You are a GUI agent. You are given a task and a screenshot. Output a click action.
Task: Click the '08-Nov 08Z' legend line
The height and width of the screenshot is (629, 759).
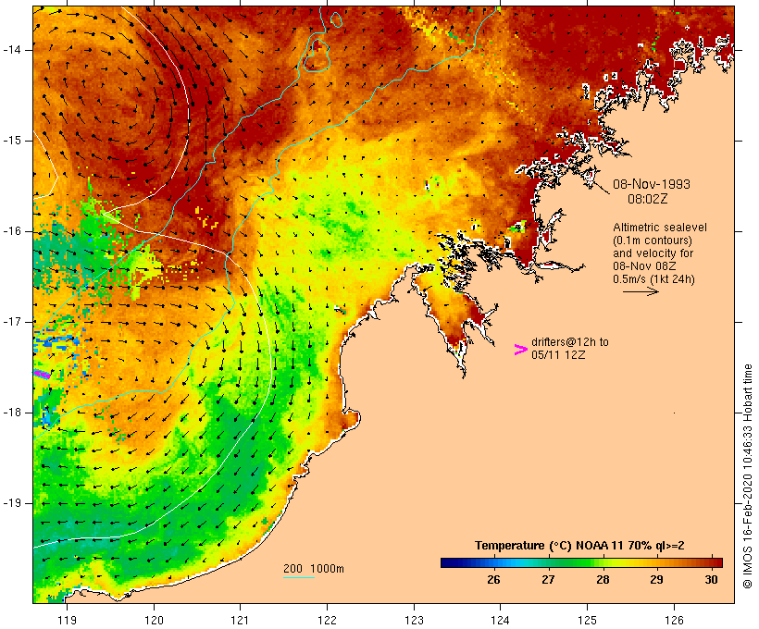click(644, 266)
